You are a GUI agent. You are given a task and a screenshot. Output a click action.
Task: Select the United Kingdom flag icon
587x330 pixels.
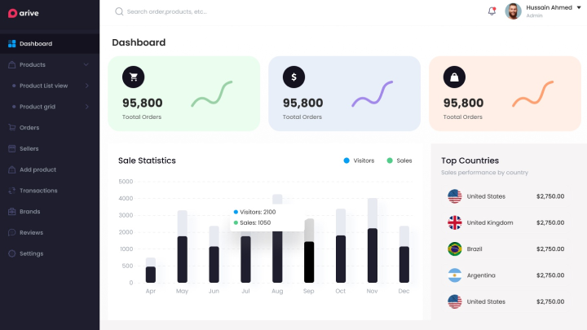click(x=454, y=222)
